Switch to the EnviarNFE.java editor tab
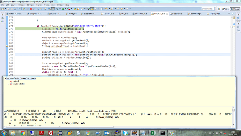241x136 pixels. [140, 14]
